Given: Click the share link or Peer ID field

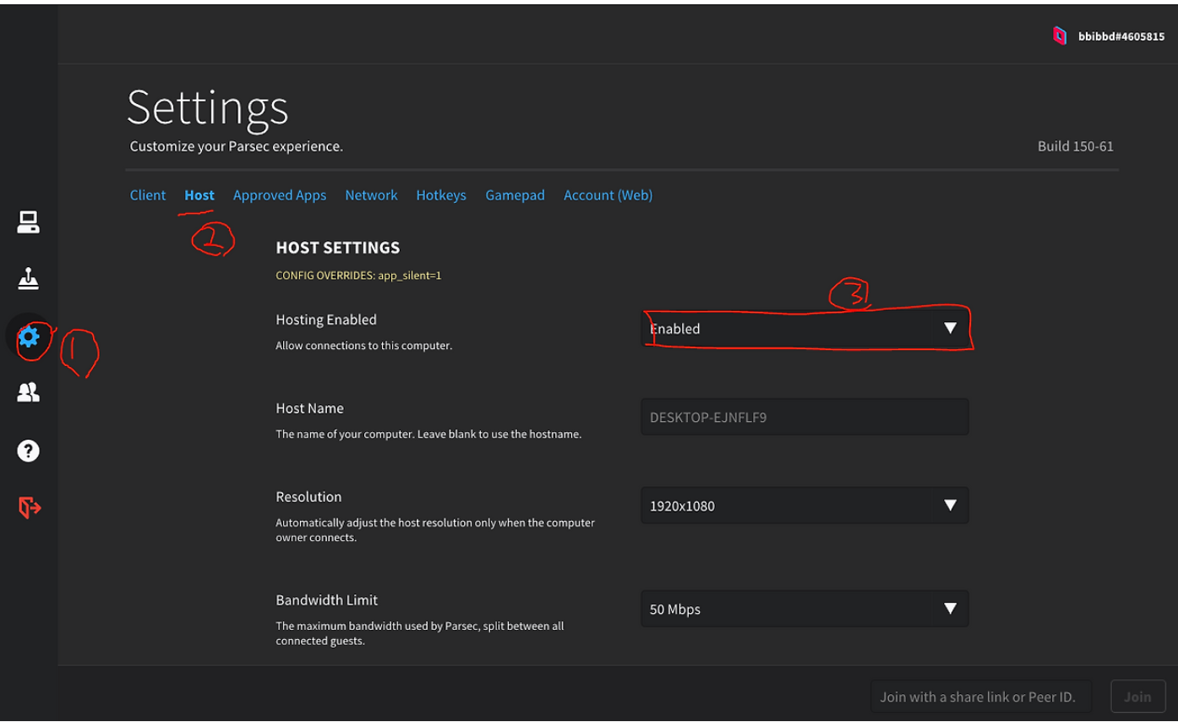Looking at the screenshot, I should [x=981, y=697].
